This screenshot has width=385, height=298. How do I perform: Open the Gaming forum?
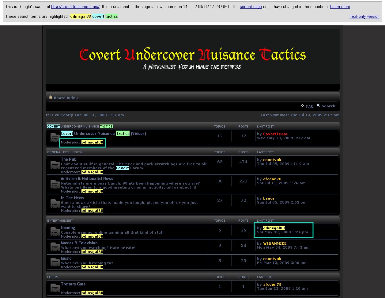tap(68, 227)
